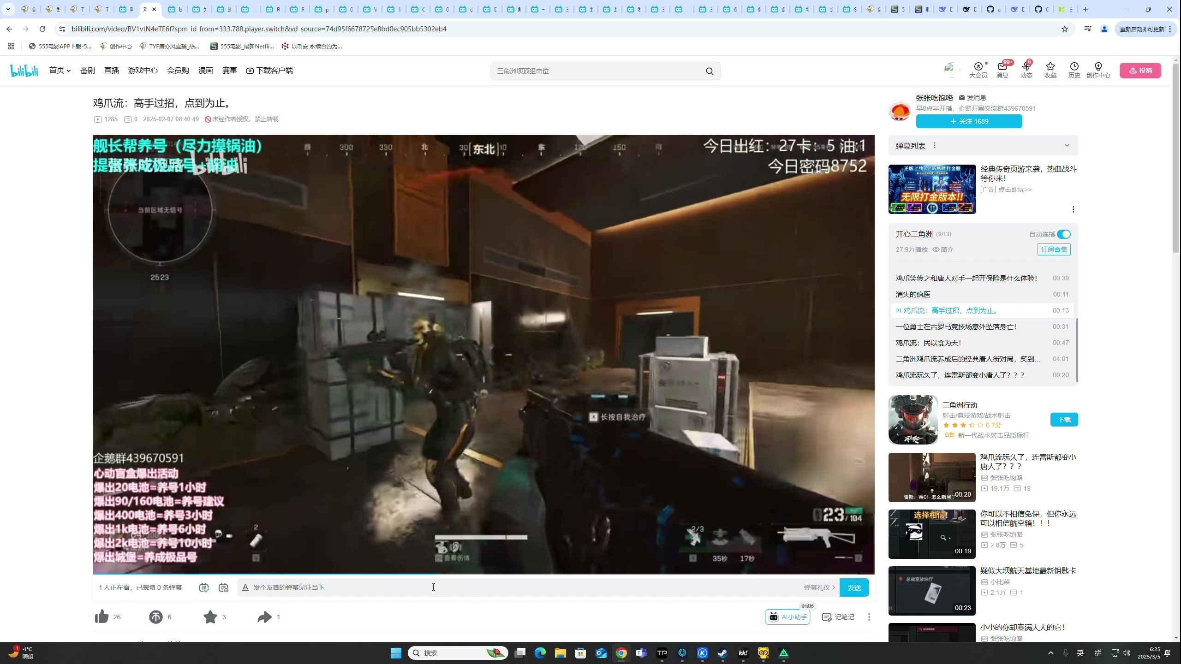
Task: Open 动态 feed icon
Action: point(1026,70)
